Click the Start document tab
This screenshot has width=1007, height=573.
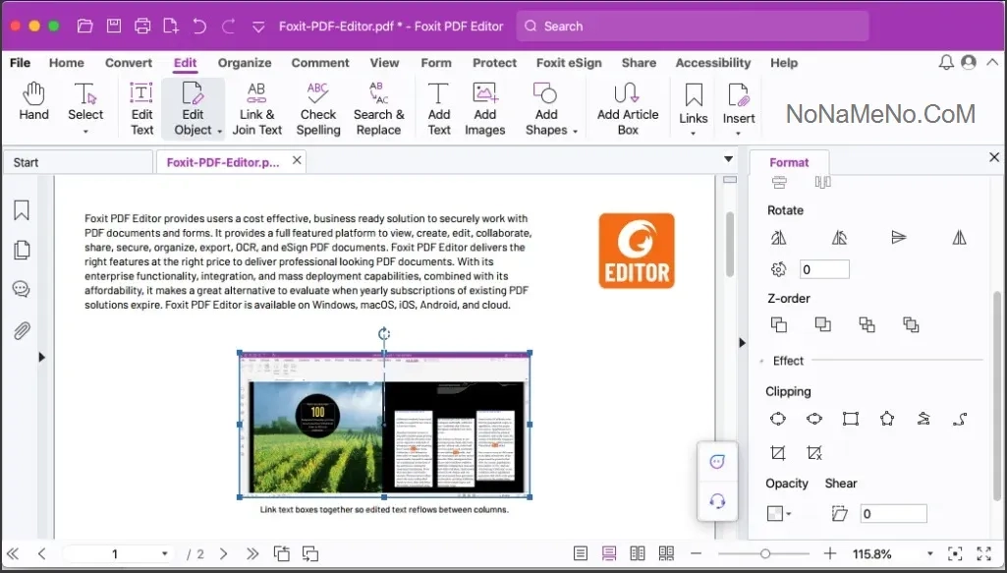[27, 162]
